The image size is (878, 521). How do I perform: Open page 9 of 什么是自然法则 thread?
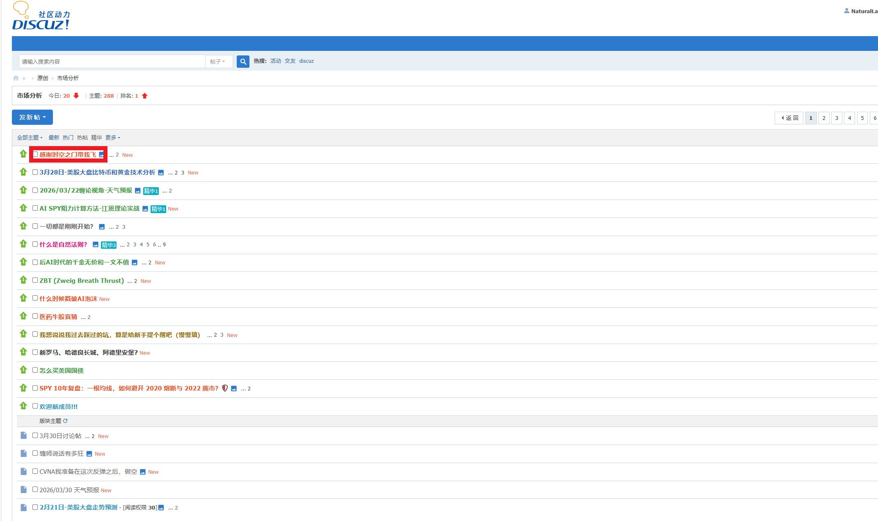[x=164, y=245]
